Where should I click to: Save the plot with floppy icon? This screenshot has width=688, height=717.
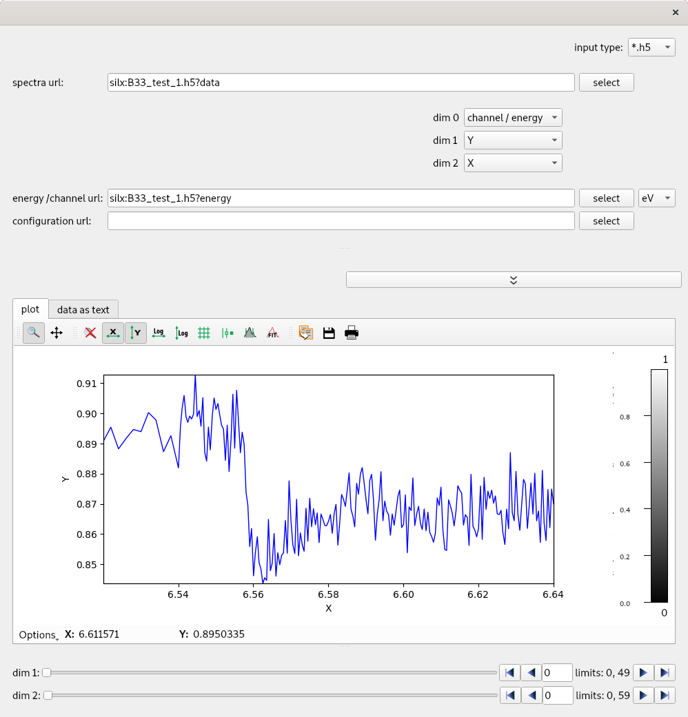pyautogui.click(x=329, y=333)
